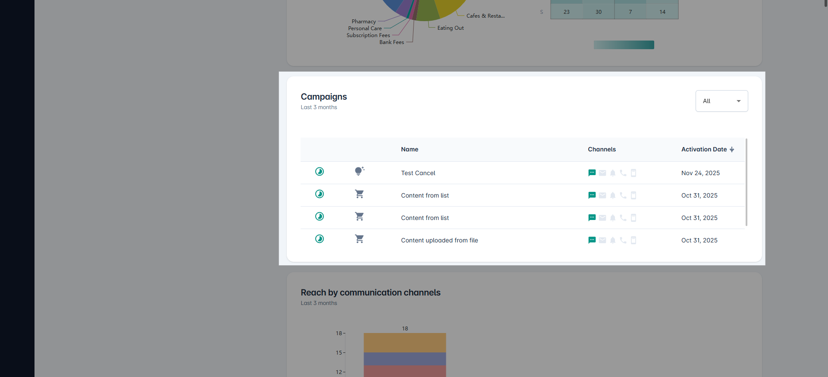Open Content uploaded from file campaign
828x377 pixels.
click(x=439, y=240)
